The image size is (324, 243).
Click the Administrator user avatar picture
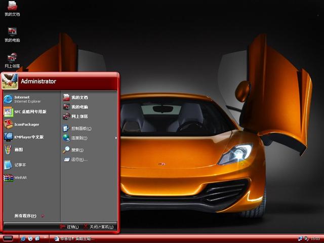10,81
